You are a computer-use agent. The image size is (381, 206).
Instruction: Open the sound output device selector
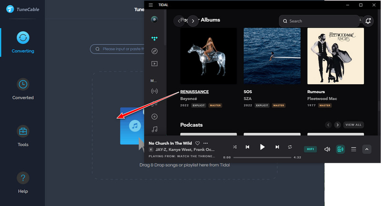341,149
